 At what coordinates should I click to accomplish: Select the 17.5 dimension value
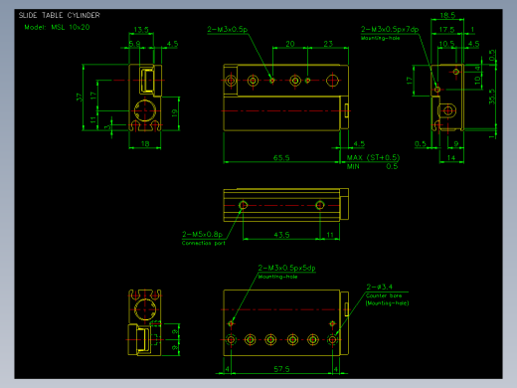pos(446,30)
